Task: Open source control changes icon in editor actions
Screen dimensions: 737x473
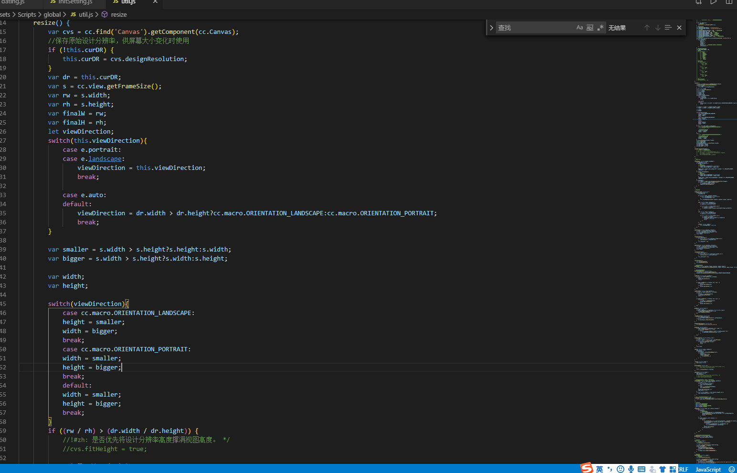Action: point(699,2)
